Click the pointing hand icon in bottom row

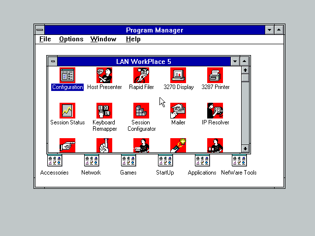[67, 145]
